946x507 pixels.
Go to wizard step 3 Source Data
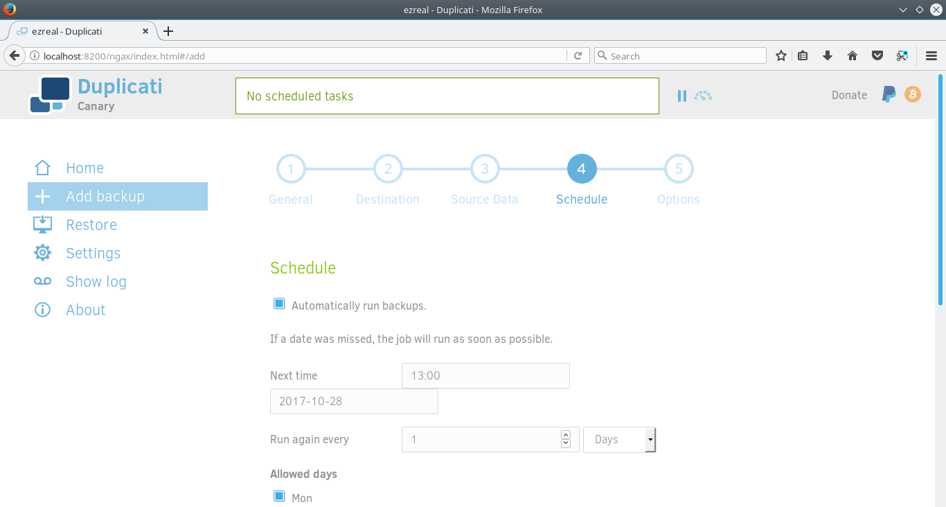(485, 169)
